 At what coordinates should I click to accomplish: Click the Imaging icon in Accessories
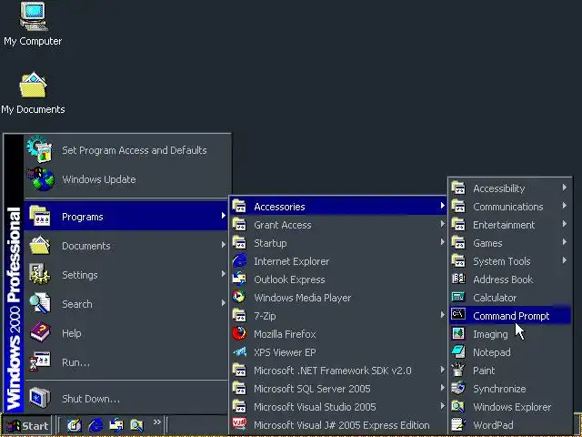458,334
